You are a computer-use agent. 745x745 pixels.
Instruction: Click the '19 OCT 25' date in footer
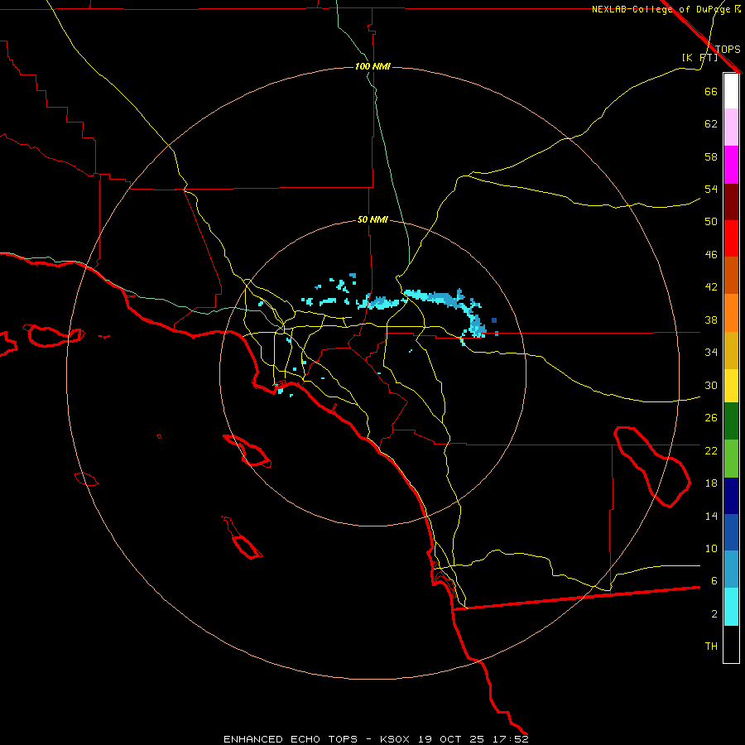point(451,739)
